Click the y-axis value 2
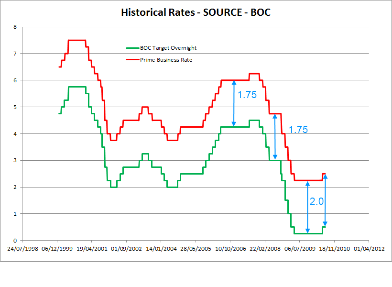392x287 pixels. click(x=15, y=187)
